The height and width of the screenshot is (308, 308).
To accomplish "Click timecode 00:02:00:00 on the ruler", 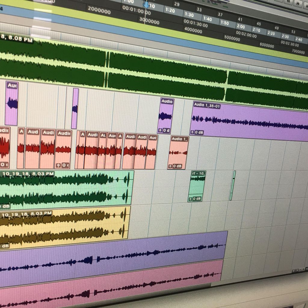I will tap(246, 34).
